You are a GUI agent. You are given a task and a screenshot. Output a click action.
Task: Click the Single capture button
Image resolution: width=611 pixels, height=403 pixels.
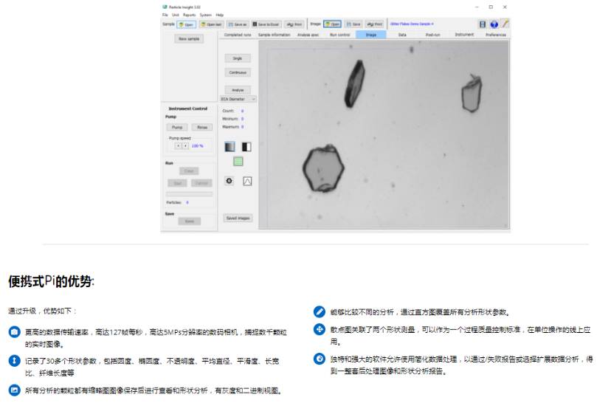pos(238,58)
